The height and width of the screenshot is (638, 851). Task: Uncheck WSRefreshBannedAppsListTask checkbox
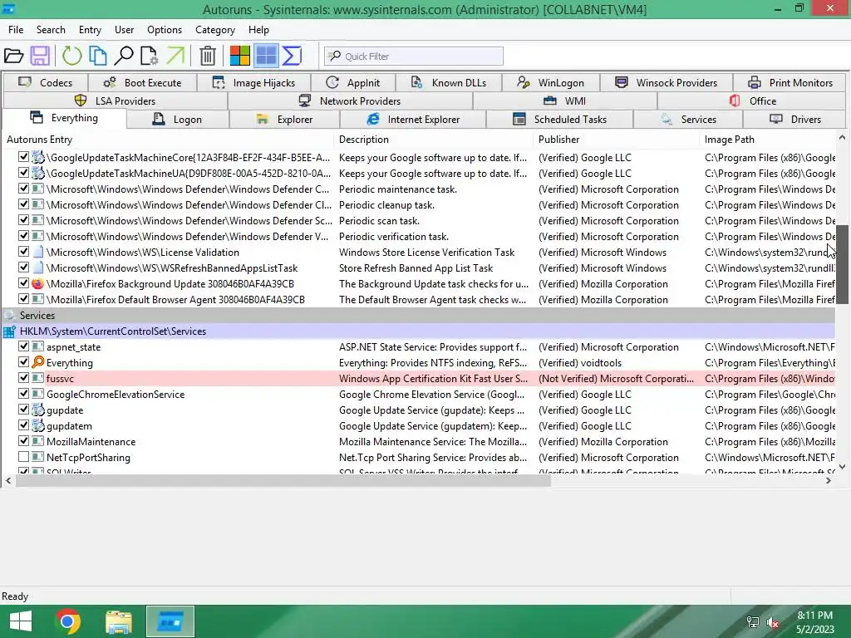(x=23, y=267)
